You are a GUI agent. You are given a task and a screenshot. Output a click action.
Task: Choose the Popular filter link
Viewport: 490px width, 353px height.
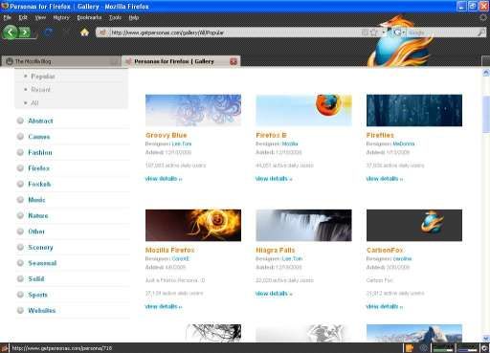point(43,77)
